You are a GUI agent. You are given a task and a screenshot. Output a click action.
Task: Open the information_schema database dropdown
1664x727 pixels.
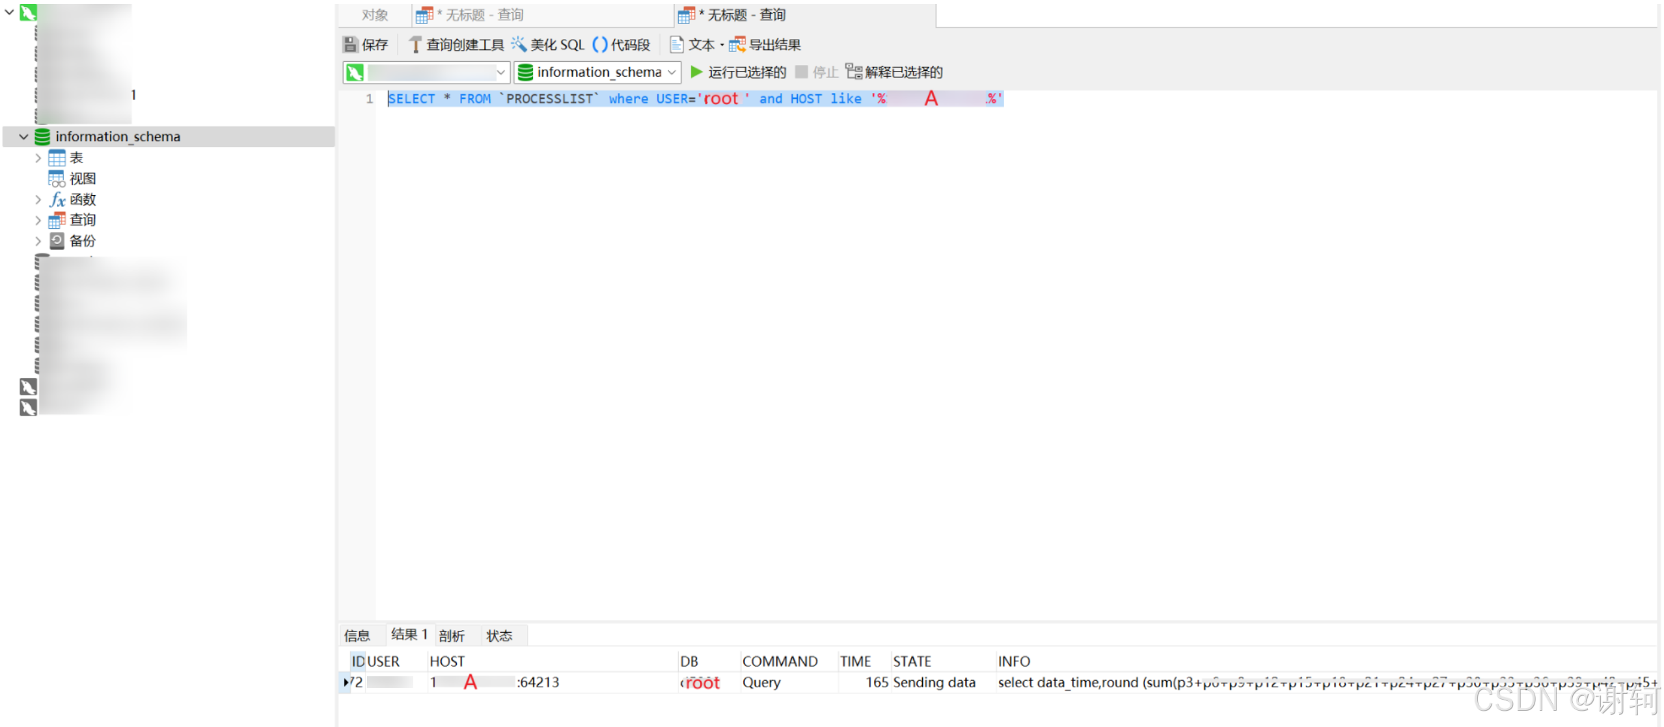672,72
